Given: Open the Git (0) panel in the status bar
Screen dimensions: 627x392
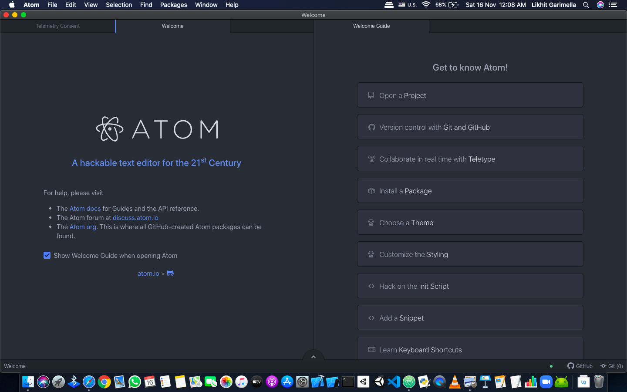Looking at the screenshot, I should point(611,366).
